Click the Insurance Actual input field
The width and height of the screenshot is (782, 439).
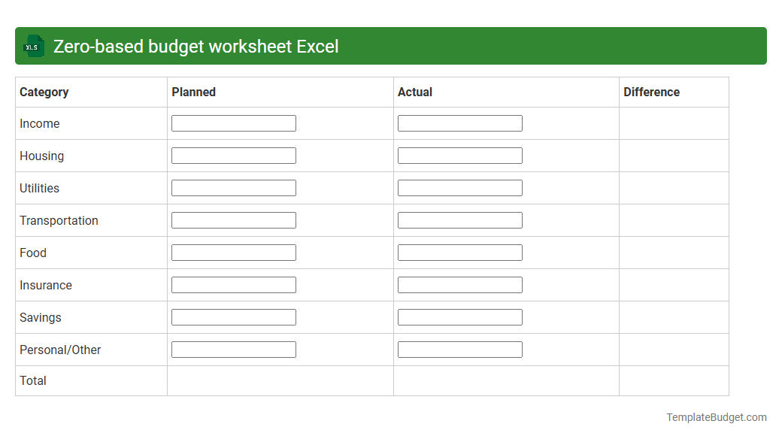[459, 284]
